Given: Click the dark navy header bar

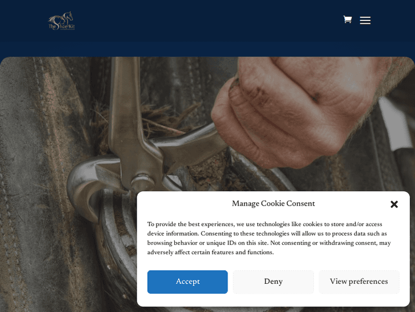Looking at the screenshot, I should click(207, 21).
